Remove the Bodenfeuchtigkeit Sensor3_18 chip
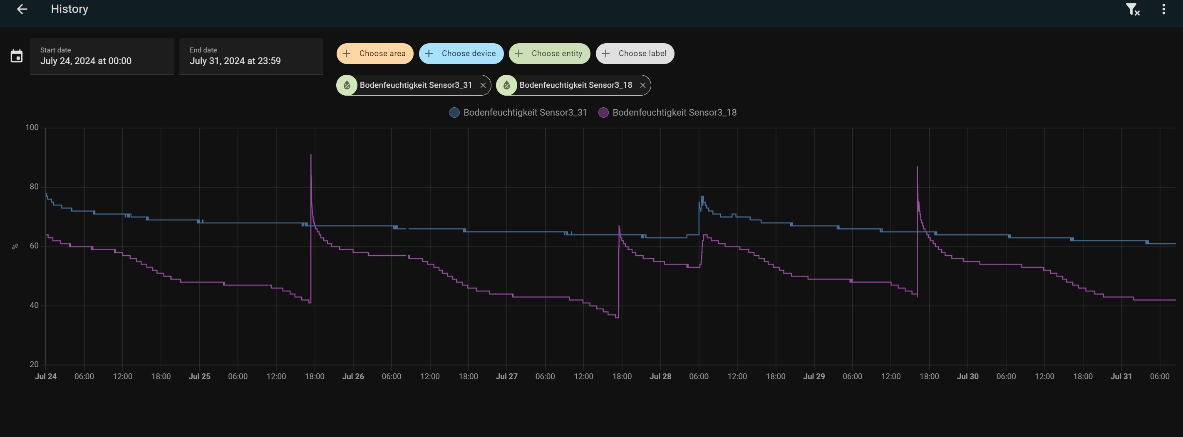Screen dimensions: 1183x437 pyautogui.click(x=642, y=85)
